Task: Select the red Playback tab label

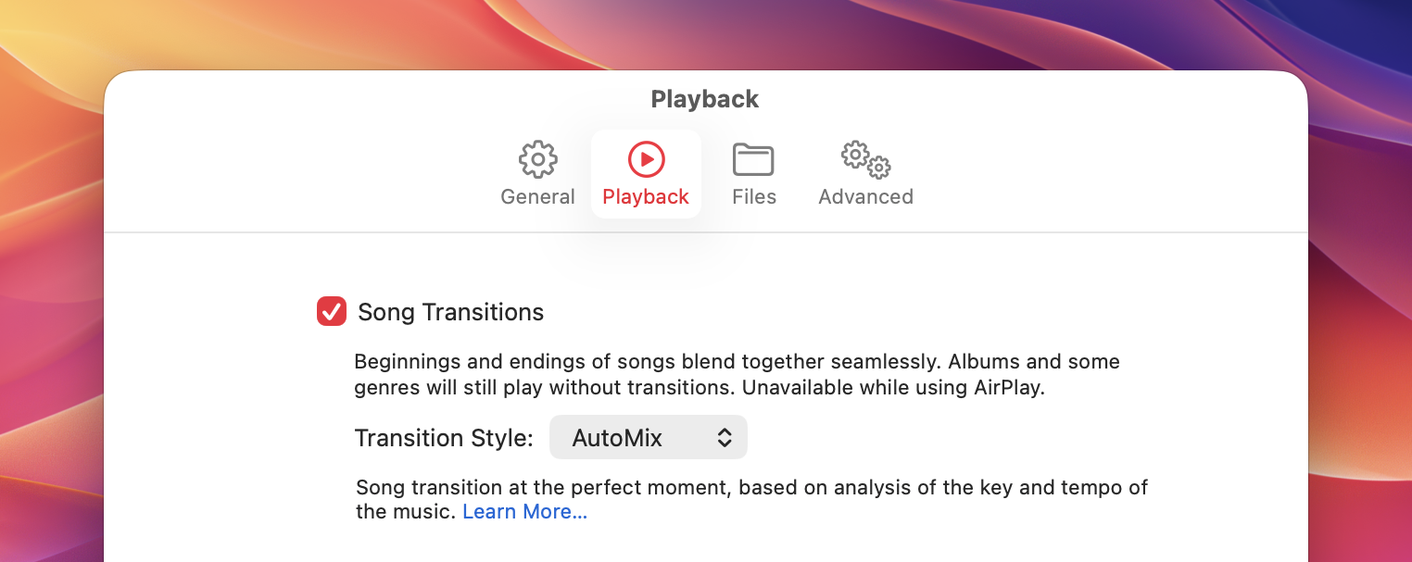Action: coord(646,197)
